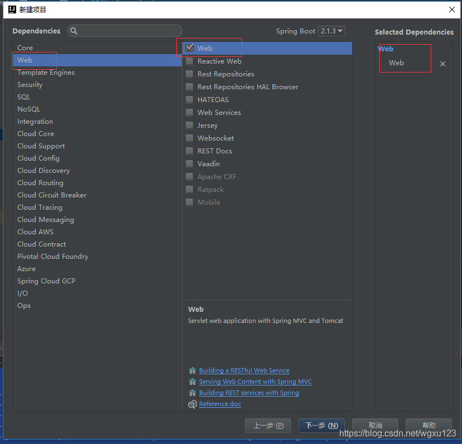Choose Cloud Circuit Breaker category
Image resolution: width=462 pixels, height=444 pixels.
click(97, 195)
